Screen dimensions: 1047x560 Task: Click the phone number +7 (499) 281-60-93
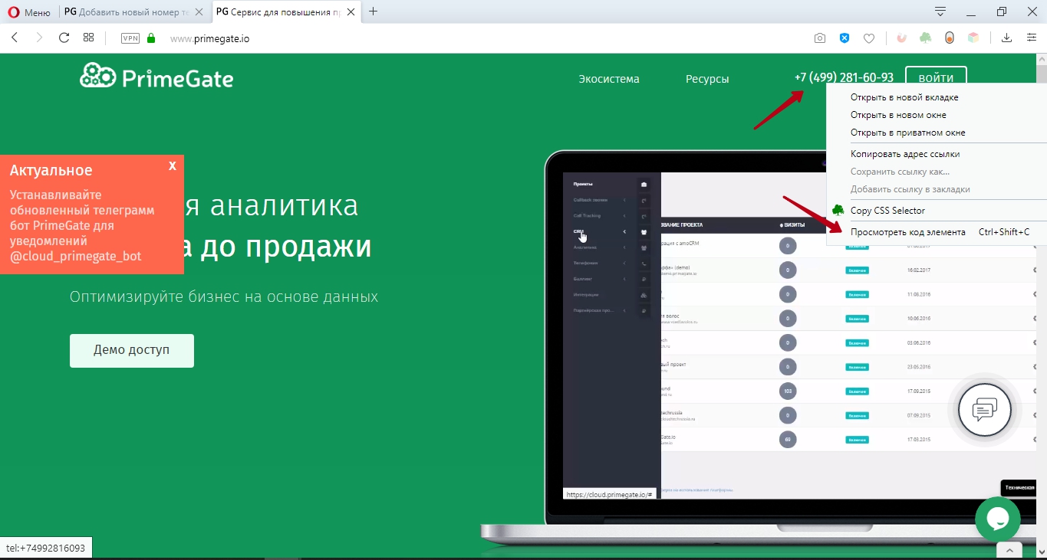click(844, 77)
